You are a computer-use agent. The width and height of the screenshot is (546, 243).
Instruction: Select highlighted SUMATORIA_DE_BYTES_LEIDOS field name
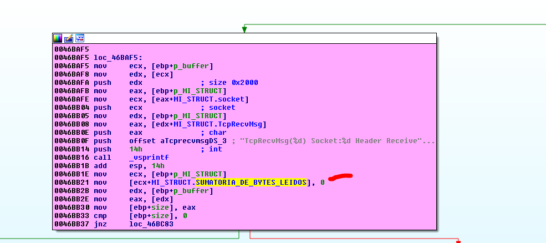point(251,183)
